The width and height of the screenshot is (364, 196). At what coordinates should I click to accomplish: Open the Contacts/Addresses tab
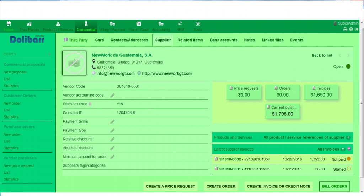(129, 40)
